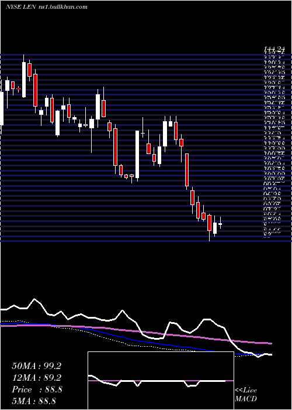Screen dimensions: 292x410
Task: Click the 144.24 top price axis value
Action: coord(274,49)
